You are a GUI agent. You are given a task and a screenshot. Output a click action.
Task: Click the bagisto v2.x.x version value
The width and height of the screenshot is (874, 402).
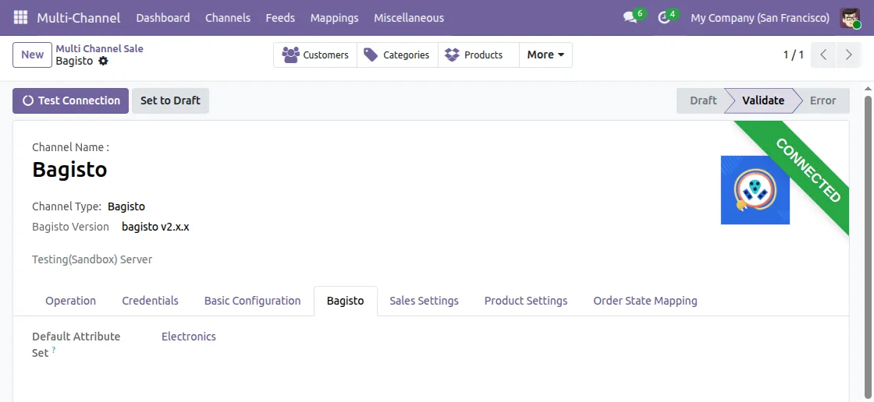[x=155, y=227]
